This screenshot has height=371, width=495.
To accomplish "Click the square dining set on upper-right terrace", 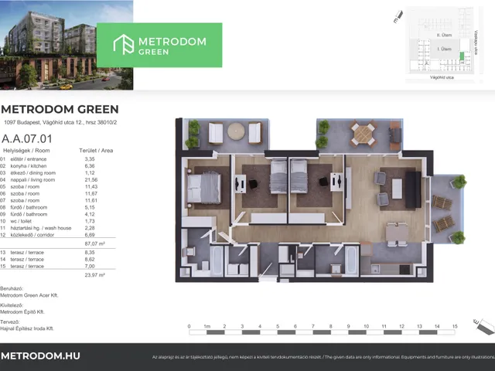I will (x=362, y=134).
